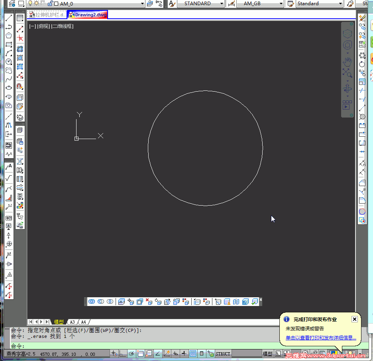Open the Standard table style dropdown
Viewport: 373px width, 361px height.
(x=340, y=4)
